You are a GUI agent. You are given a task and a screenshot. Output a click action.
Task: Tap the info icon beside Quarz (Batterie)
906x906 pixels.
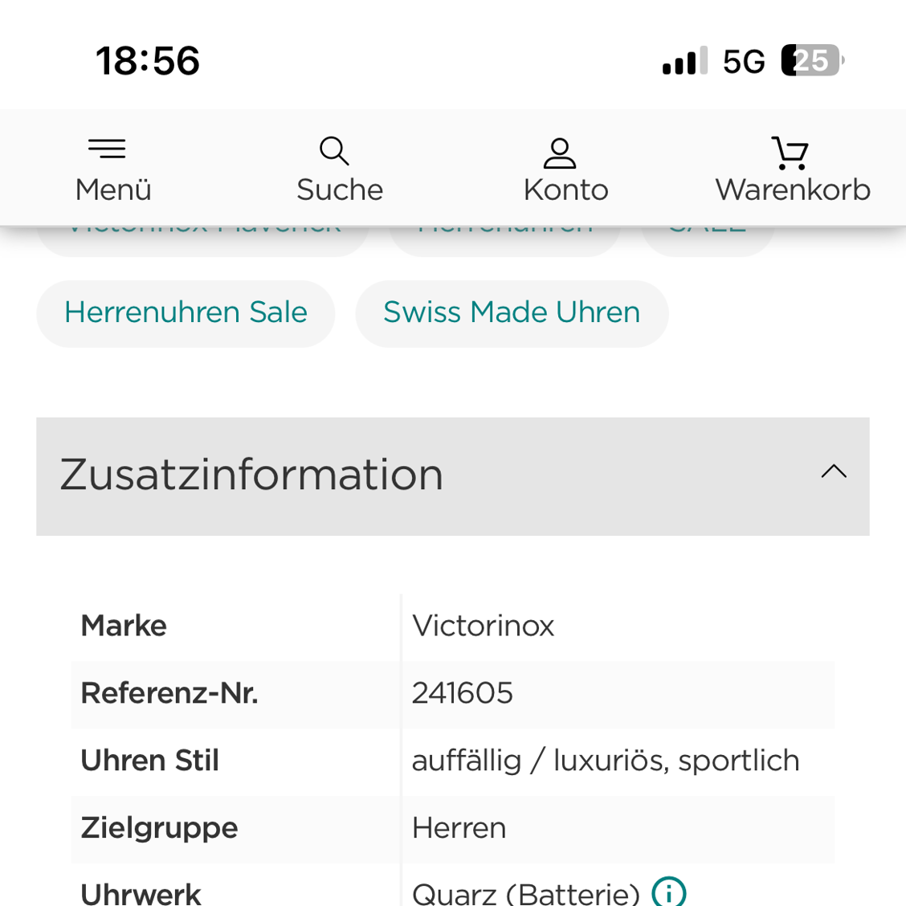click(668, 892)
